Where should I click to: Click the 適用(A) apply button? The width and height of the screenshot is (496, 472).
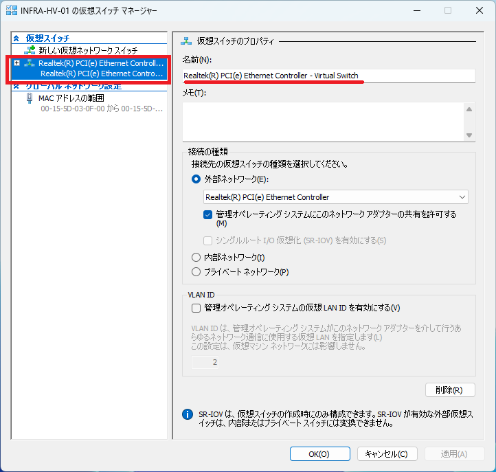click(455, 454)
